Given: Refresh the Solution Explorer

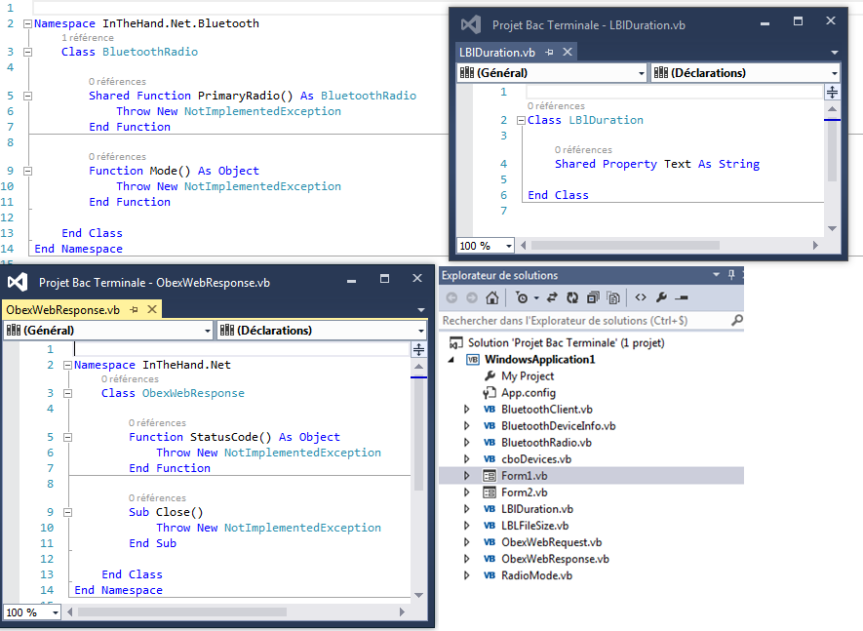Looking at the screenshot, I should (572, 297).
